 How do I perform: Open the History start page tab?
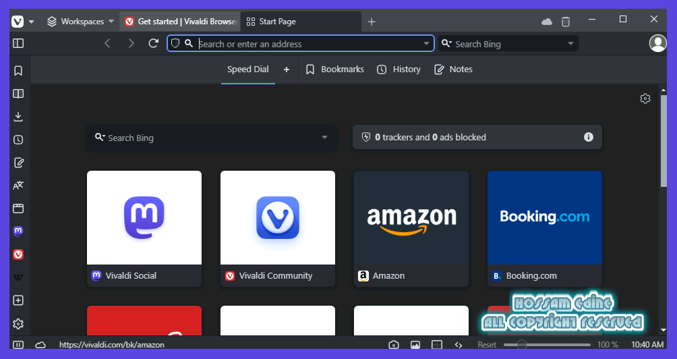399,69
